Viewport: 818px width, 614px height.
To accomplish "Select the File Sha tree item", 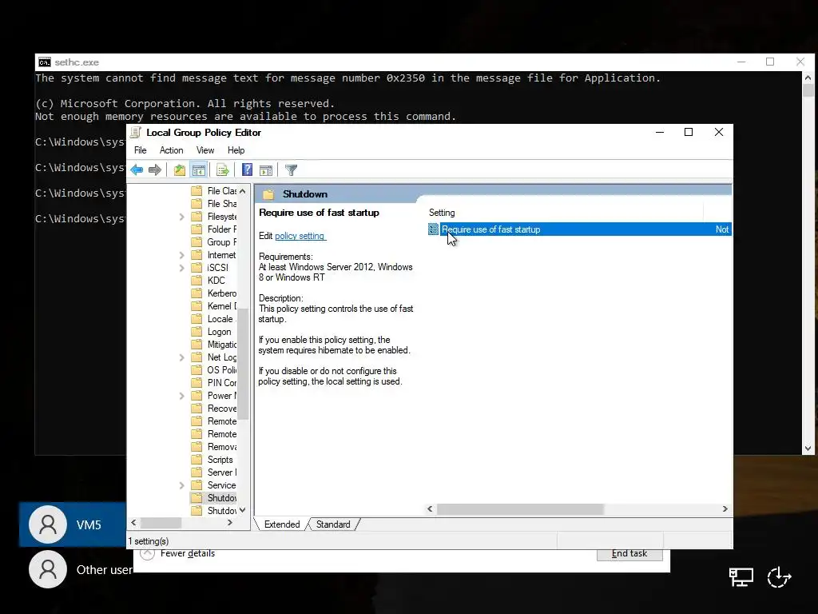I will tap(222, 204).
